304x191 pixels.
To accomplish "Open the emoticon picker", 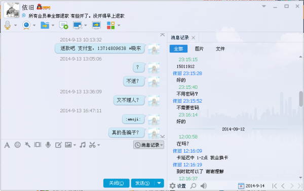I will pyautogui.click(x=17, y=145).
